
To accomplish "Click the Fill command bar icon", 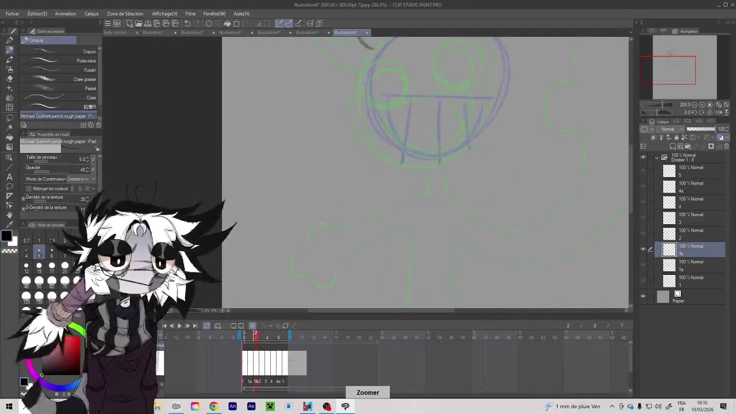I will pyautogui.click(x=227, y=24).
